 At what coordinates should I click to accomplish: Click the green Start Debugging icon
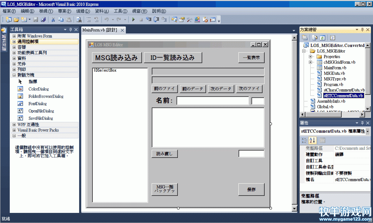(x=134, y=20)
